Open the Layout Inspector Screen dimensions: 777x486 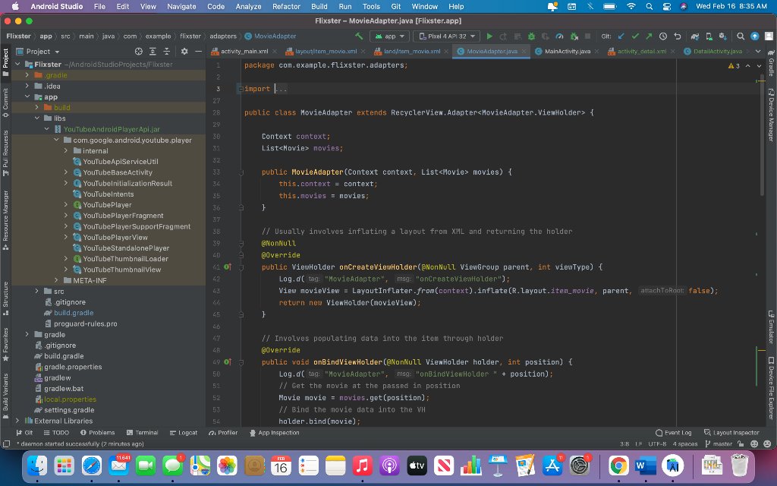point(731,432)
